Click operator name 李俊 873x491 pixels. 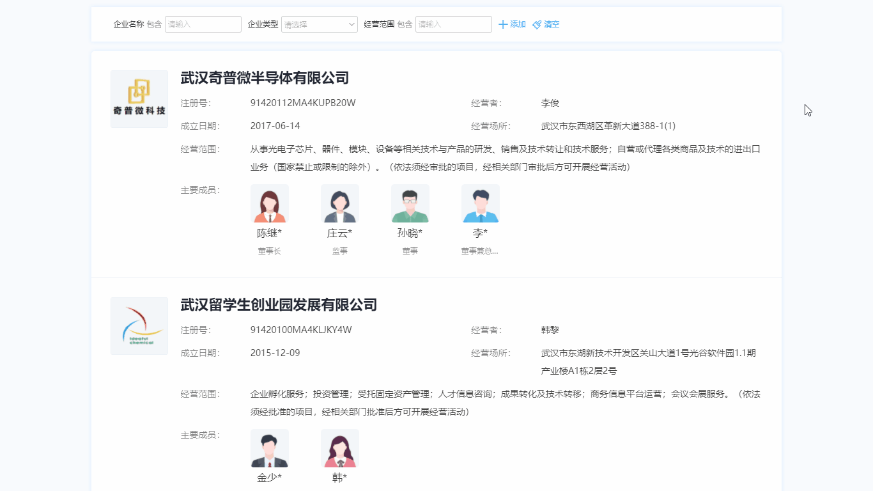tap(550, 102)
